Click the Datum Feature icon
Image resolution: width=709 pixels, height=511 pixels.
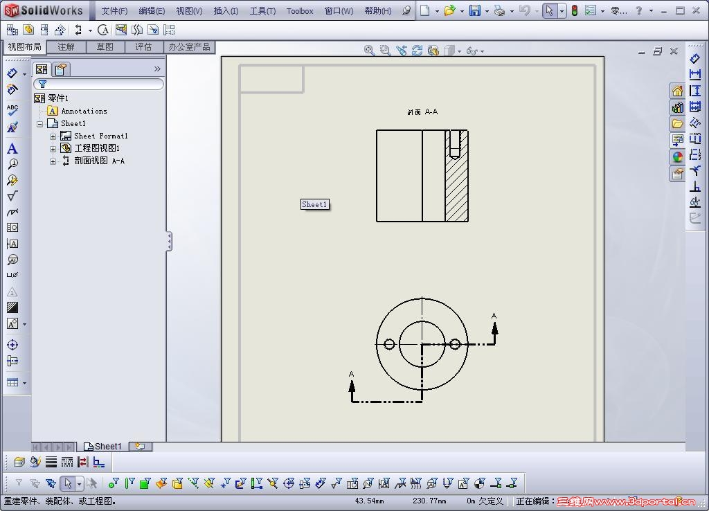[x=12, y=244]
